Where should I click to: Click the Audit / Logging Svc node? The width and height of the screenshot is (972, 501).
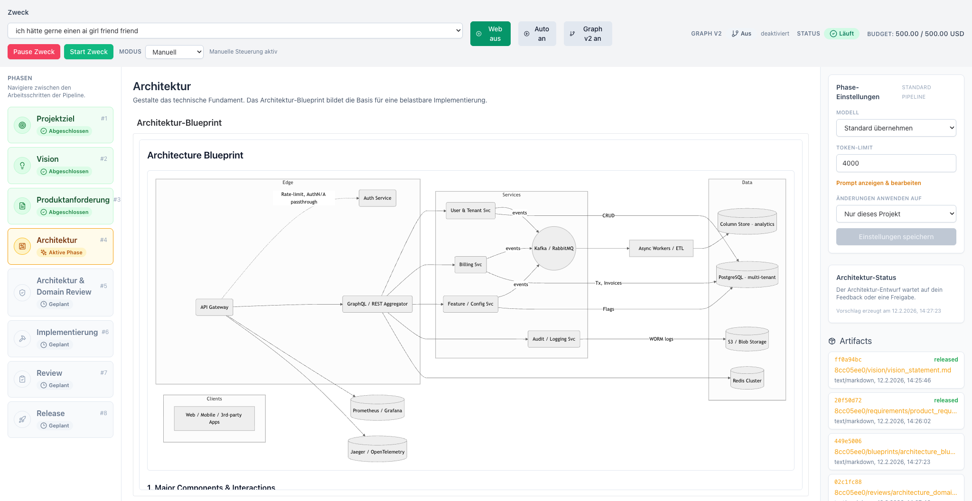click(554, 339)
